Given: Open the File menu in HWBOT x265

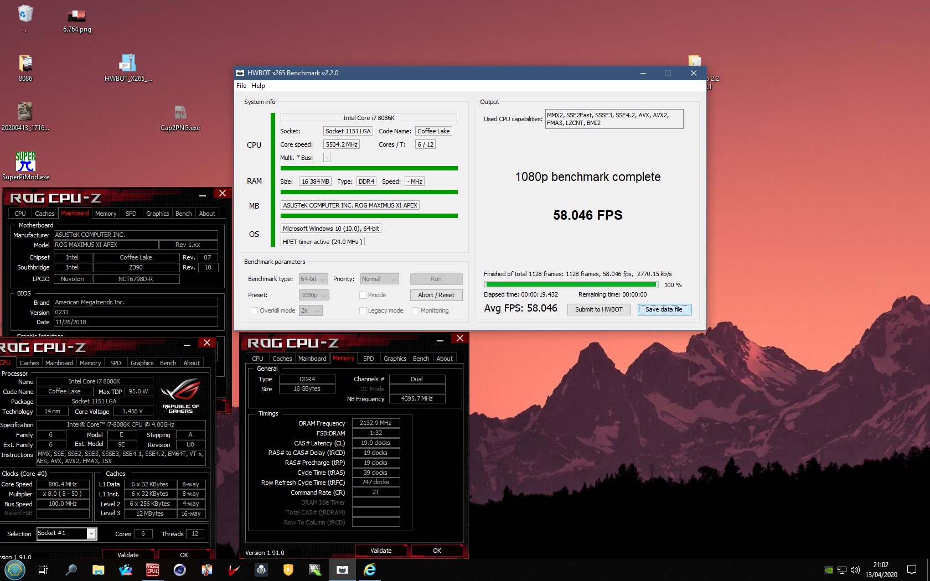Looking at the screenshot, I should pyautogui.click(x=241, y=86).
